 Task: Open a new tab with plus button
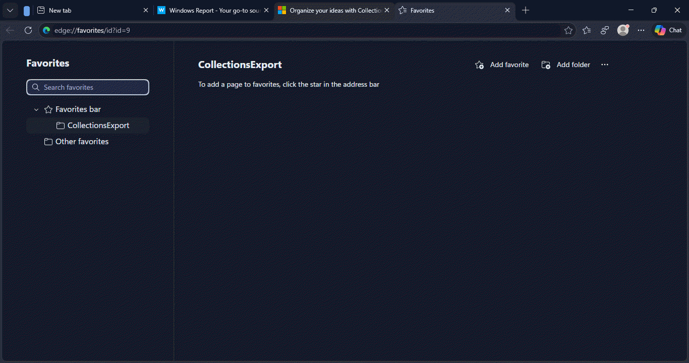pos(526,11)
